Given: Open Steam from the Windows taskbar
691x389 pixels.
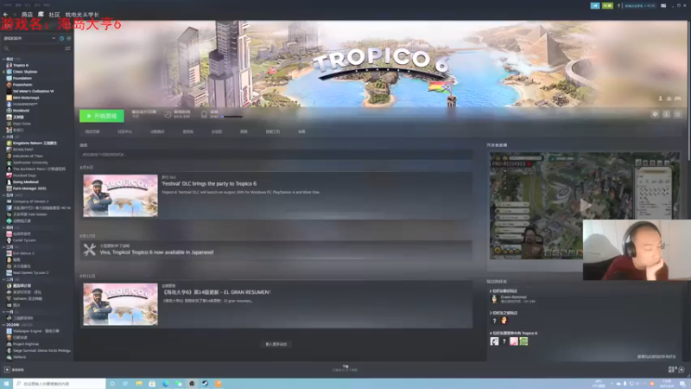Looking at the screenshot, I should tap(205, 384).
